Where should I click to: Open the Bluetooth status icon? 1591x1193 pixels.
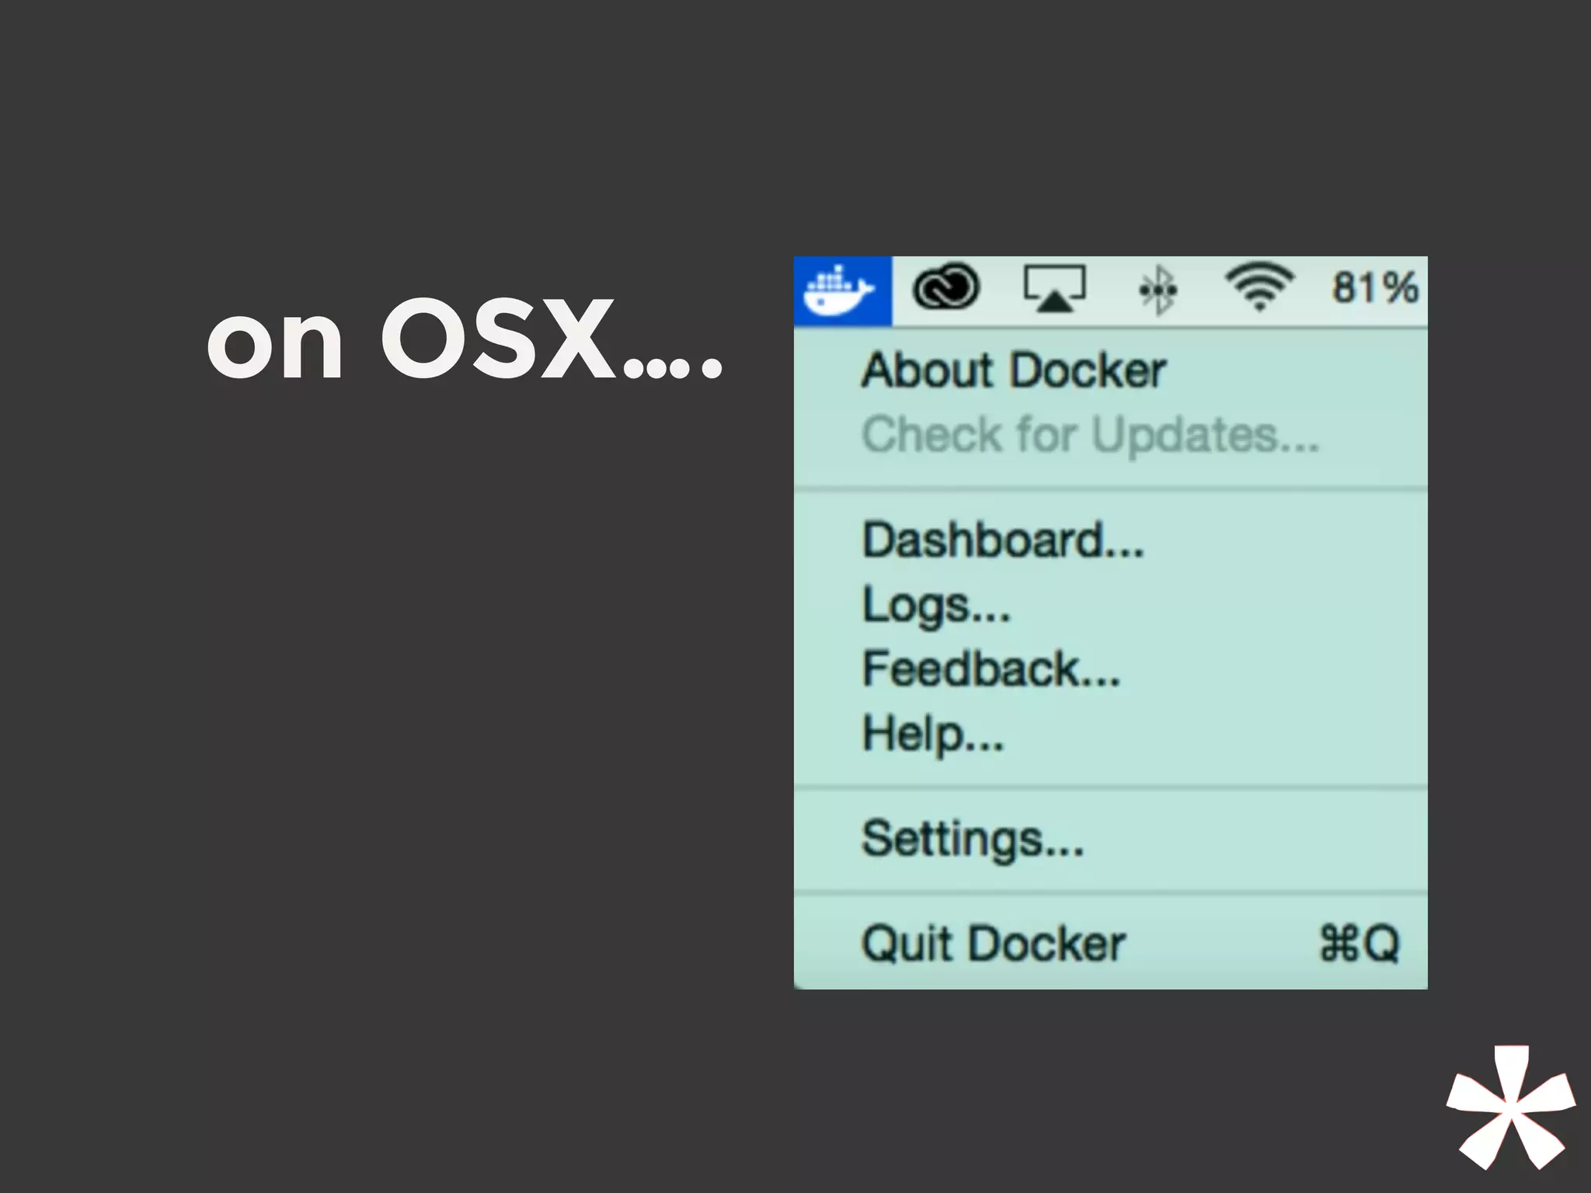[x=1158, y=290]
